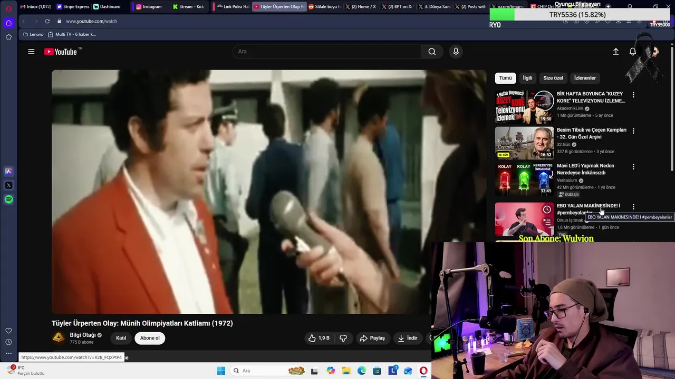
Task: Open Microsoft Store from taskbar
Action: click(377, 371)
